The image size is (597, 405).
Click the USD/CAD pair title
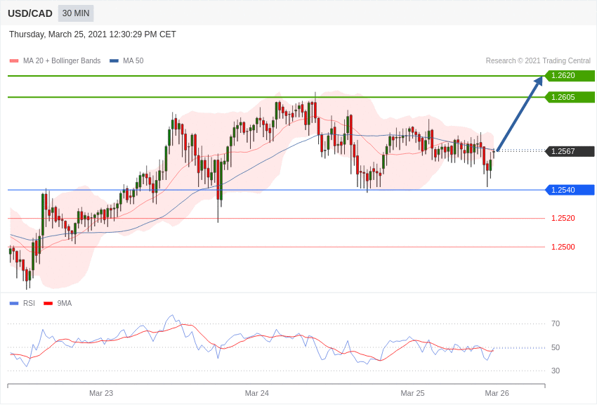pyautogui.click(x=30, y=13)
